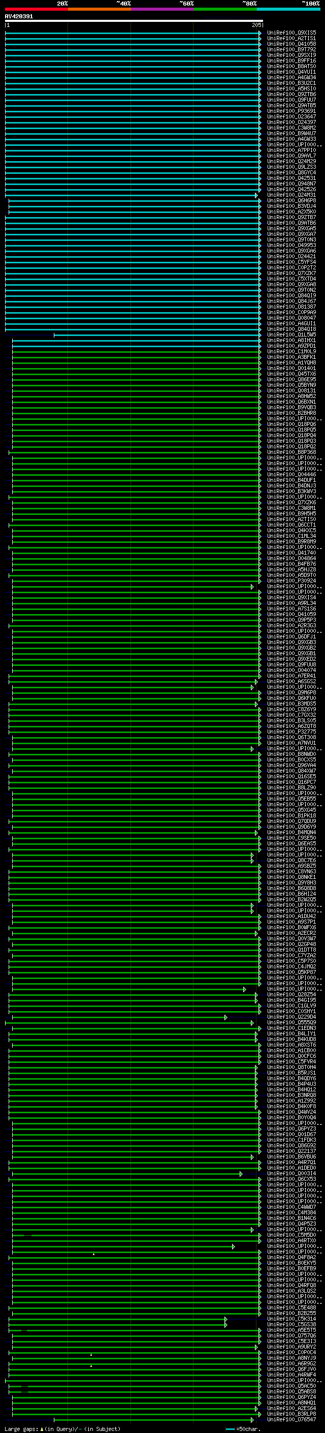
Task: Select the UniRef100_Q555Q9 label
Action: click(x=291, y=1023)
